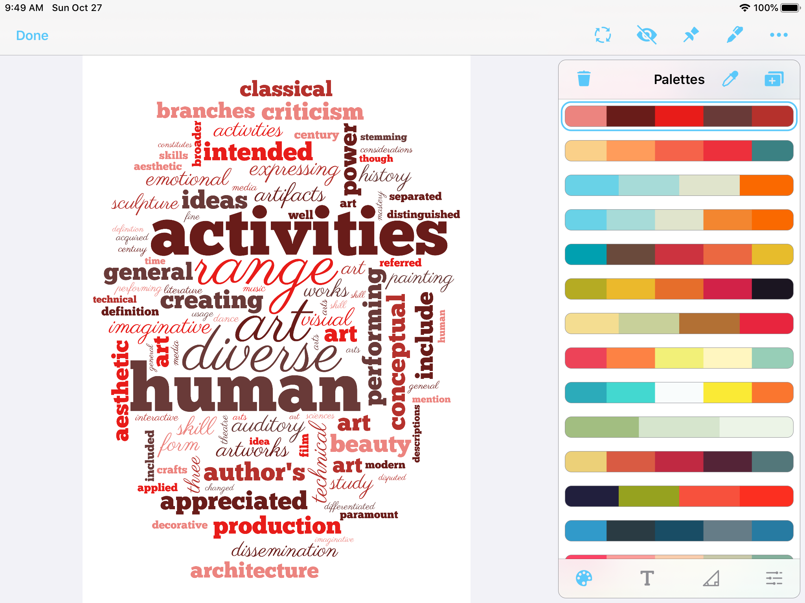Select the paintbrush icon in top toolbar
This screenshot has width=805, height=603.
click(x=734, y=35)
